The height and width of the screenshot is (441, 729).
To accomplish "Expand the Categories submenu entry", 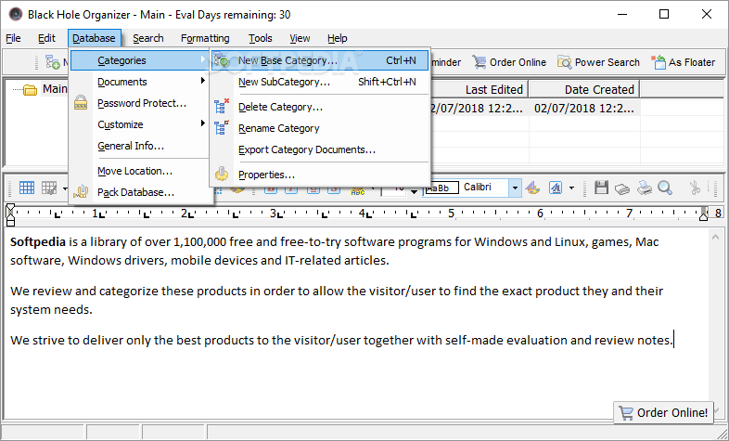I will (x=140, y=60).
